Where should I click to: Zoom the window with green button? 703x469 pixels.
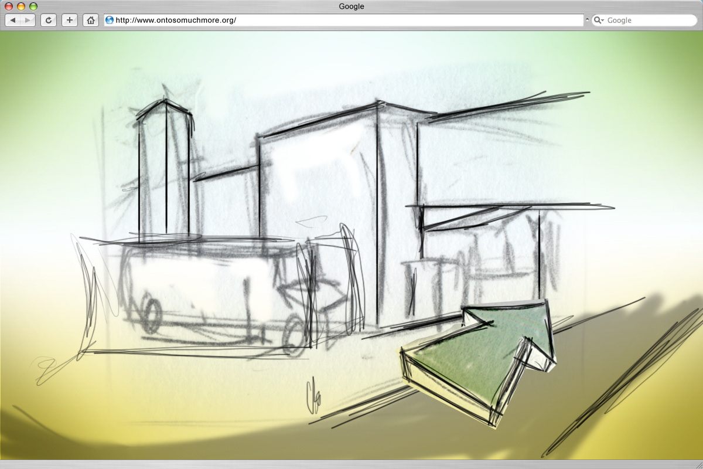point(33,6)
